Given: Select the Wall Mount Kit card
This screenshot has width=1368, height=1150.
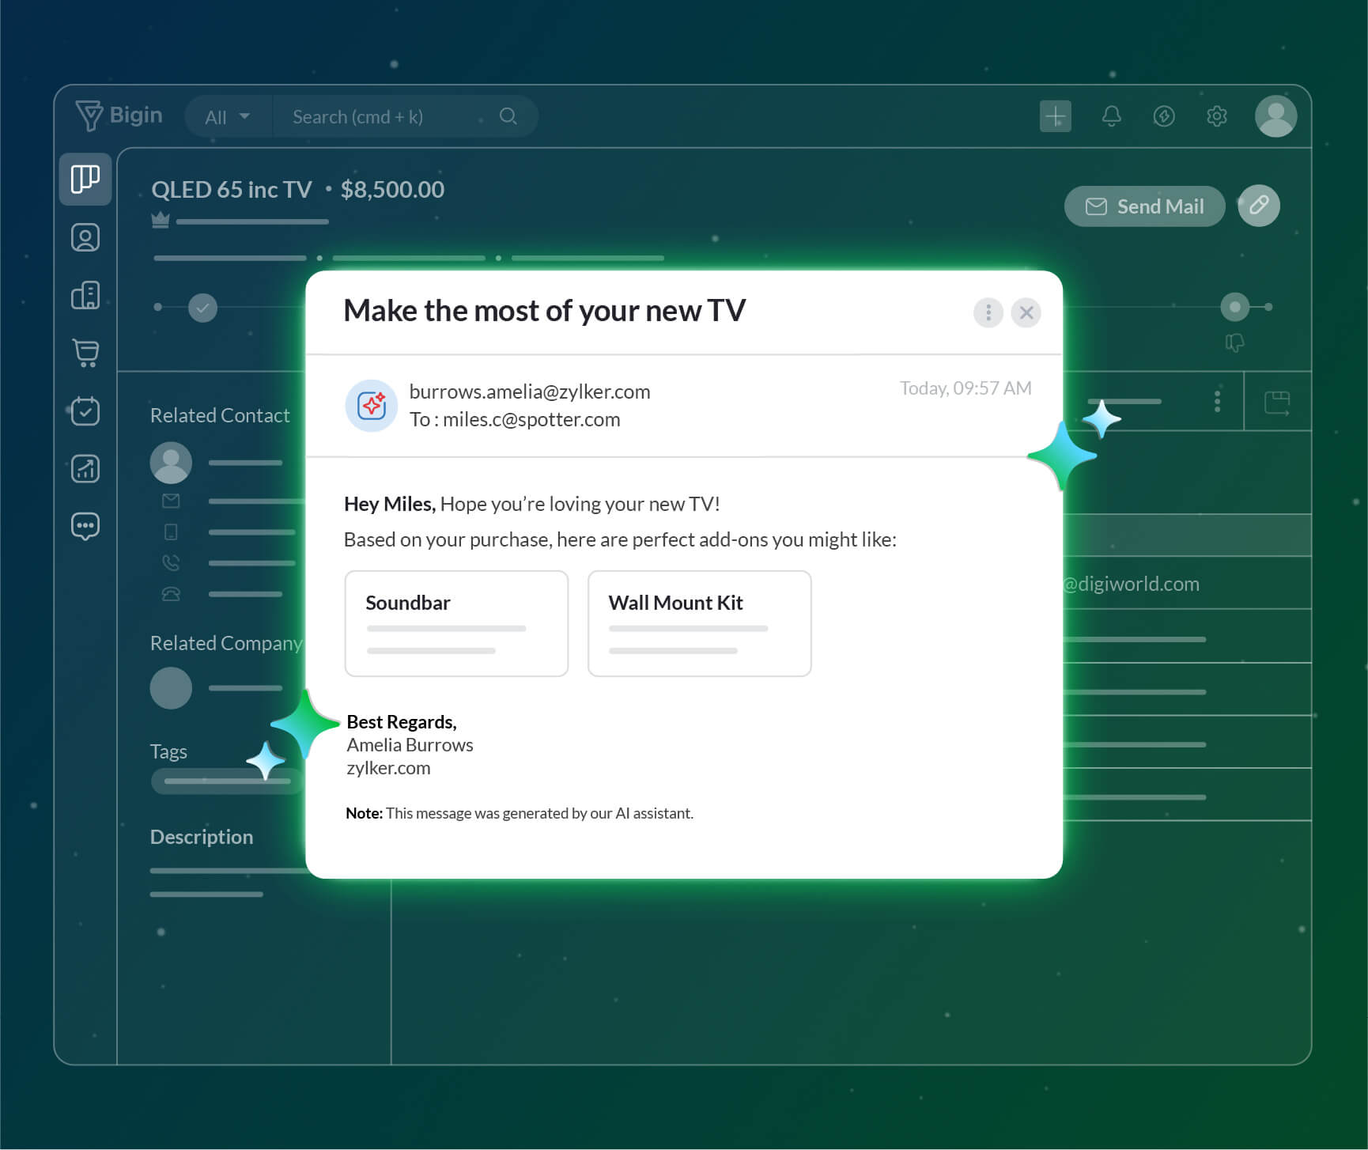Looking at the screenshot, I should 700,623.
